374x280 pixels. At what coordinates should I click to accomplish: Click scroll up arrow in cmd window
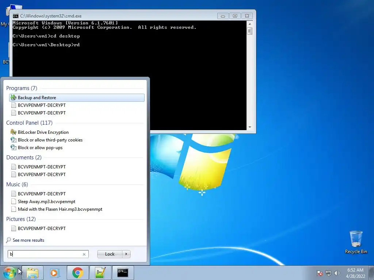pos(250,24)
